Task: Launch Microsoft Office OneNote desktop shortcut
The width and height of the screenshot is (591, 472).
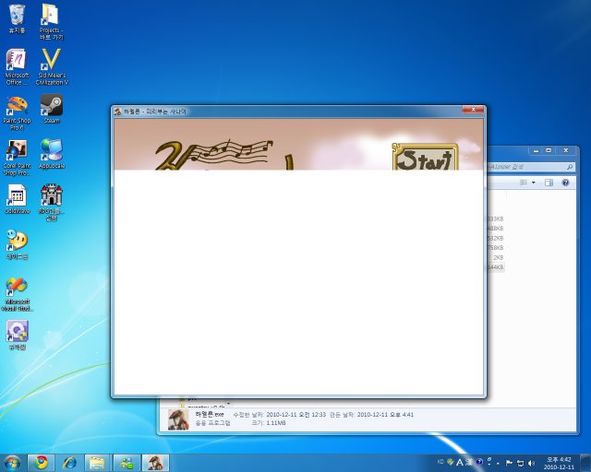Action: 17,67
